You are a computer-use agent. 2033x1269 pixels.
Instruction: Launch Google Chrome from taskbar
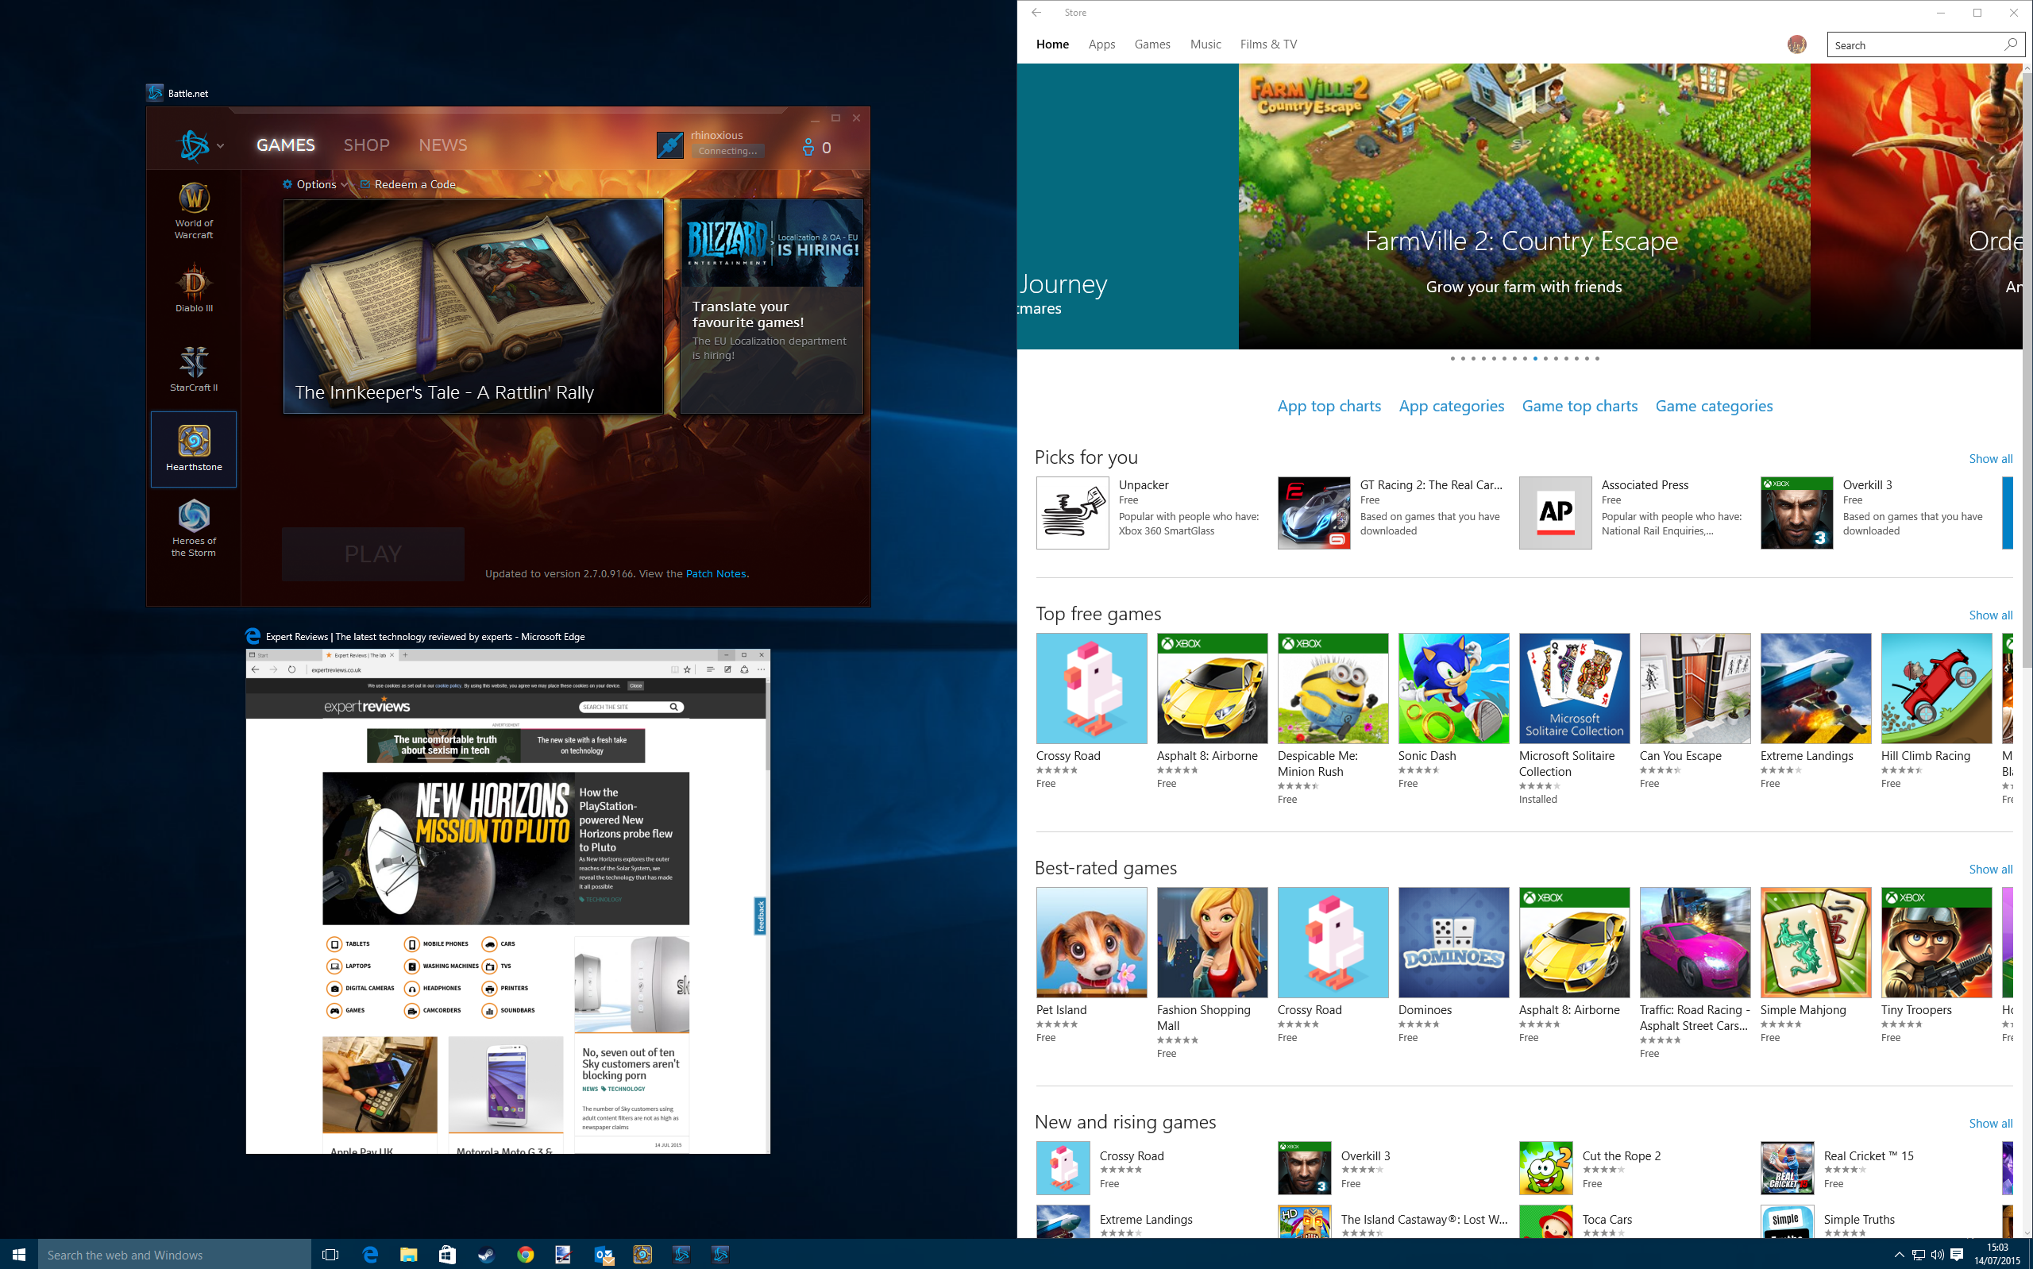point(525,1254)
